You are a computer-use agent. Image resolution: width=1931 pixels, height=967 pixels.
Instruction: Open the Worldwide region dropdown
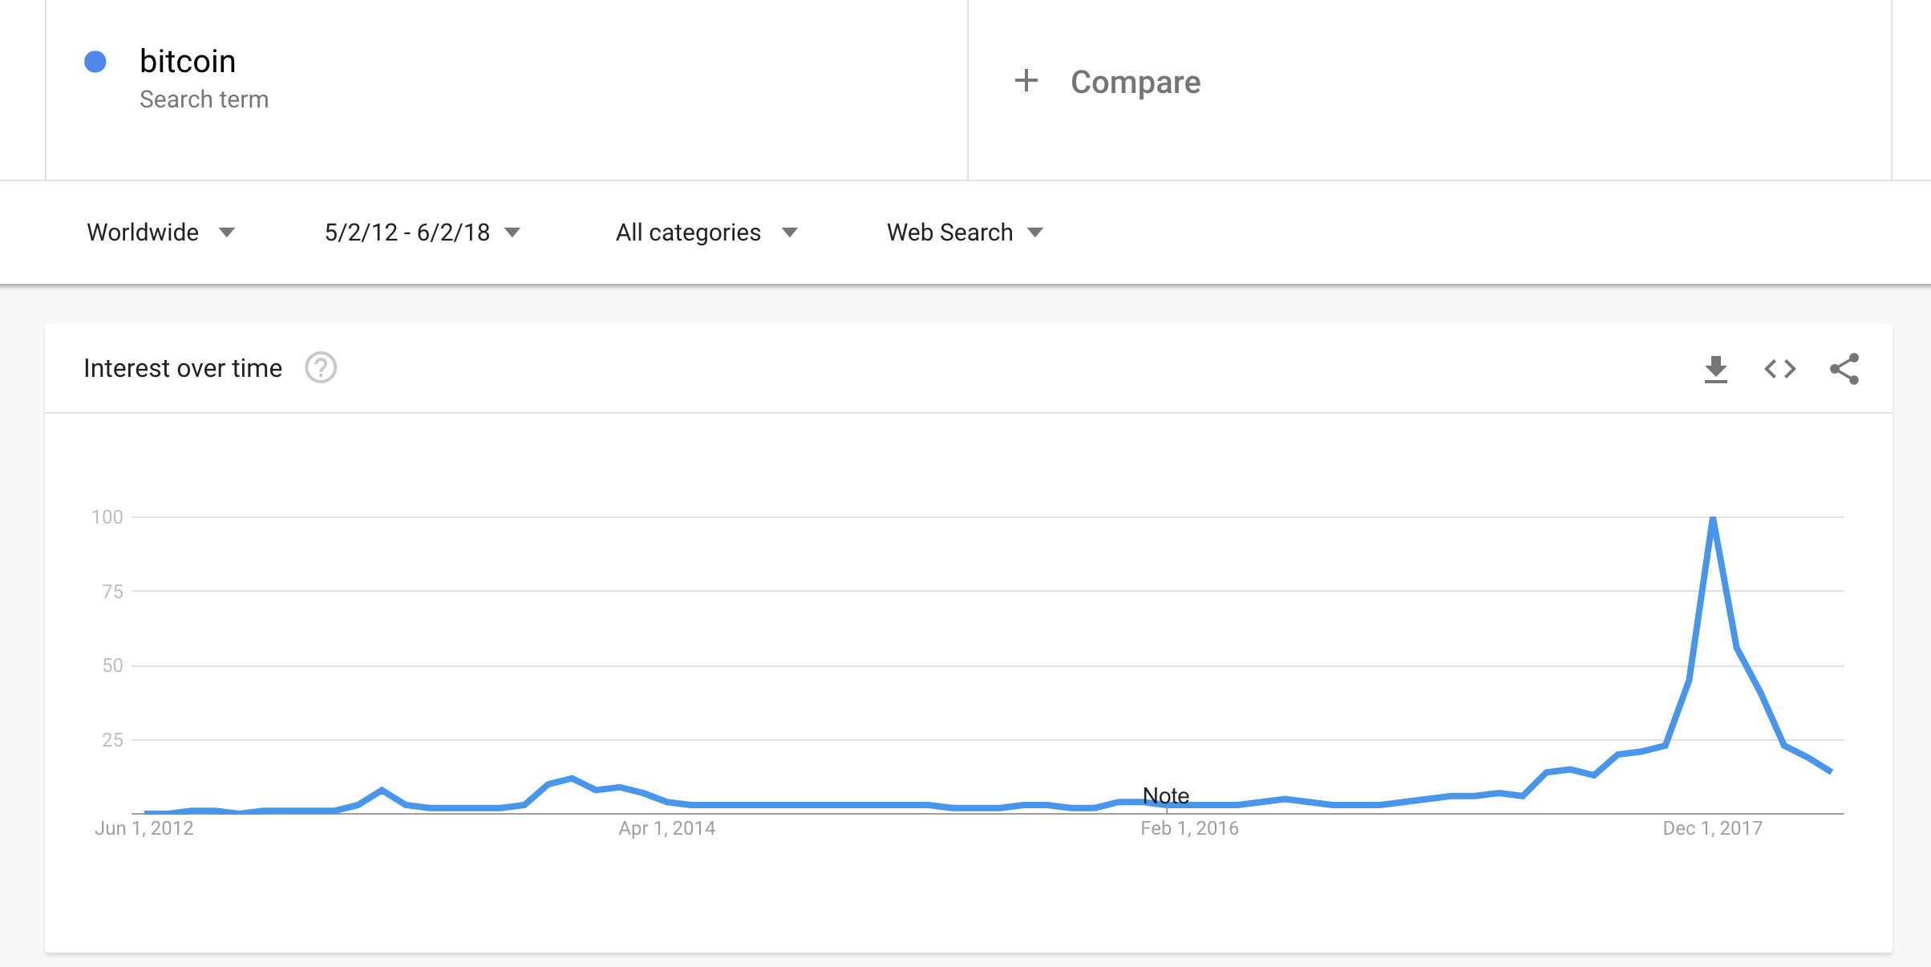[x=160, y=233]
